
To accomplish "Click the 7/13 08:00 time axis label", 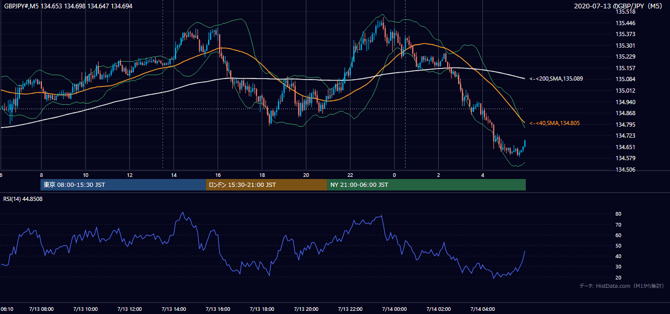I will coord(41,309).
